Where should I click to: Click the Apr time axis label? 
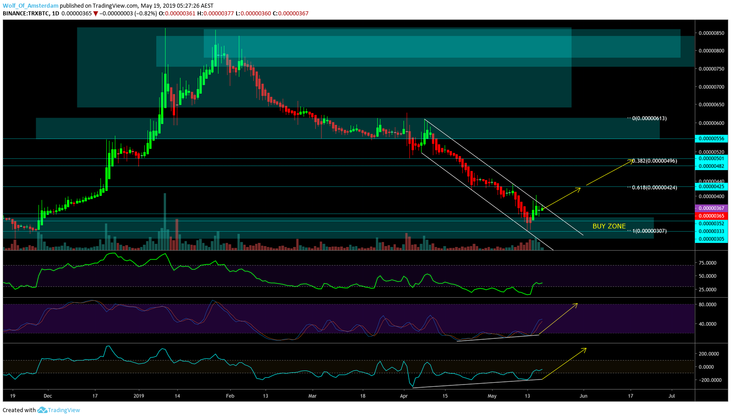pyautogui.click(x=404, y=396)
